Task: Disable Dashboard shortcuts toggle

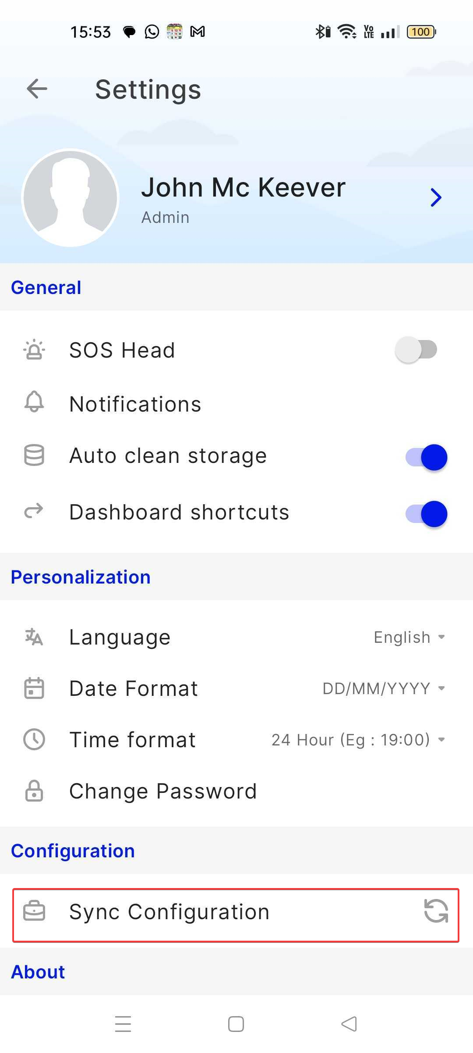Action: tap(426, 514)
